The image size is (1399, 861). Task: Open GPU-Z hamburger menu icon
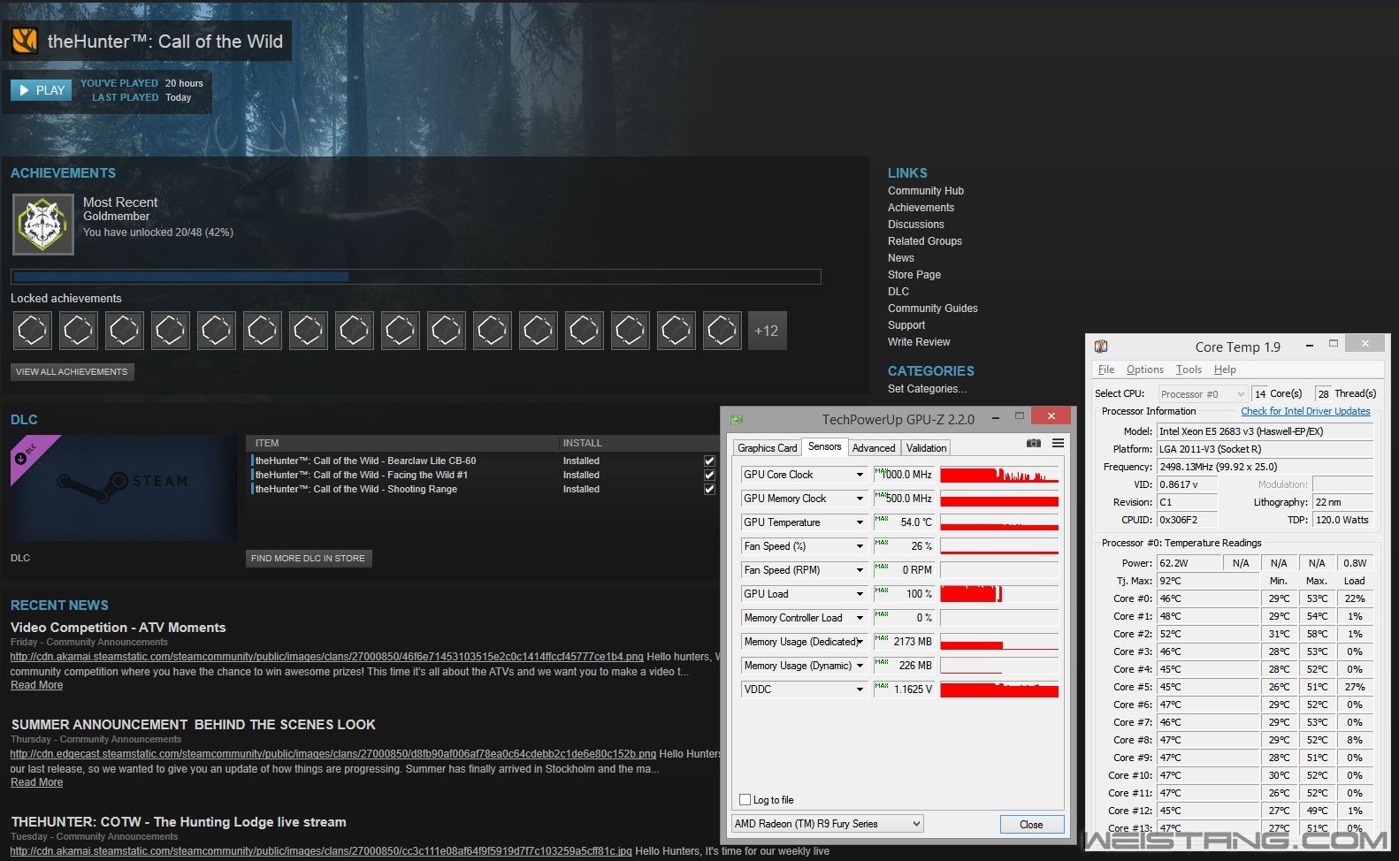click(1058, 443)
